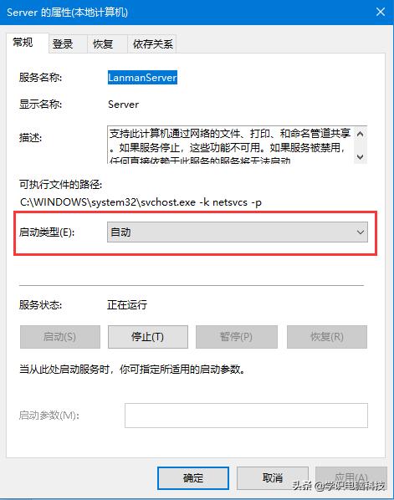394x500 pixels.
Task: Select the 依存关系 tab
Action: pyautogui.click(x=152, y=43)
